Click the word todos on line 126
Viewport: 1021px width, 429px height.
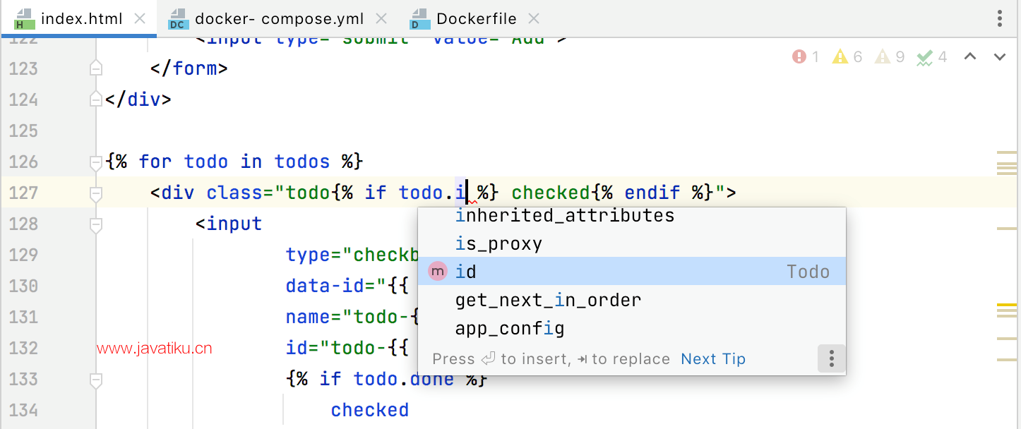[302, 162]
